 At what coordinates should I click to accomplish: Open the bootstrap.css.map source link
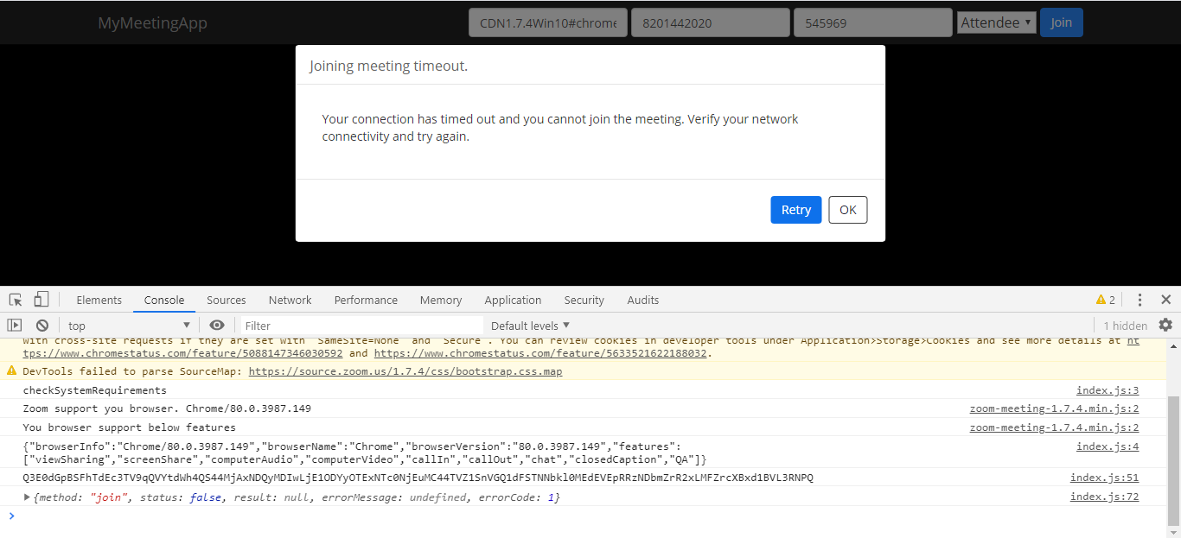pos(405,371)
